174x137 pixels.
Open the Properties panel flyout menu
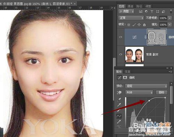pos(171,72)
